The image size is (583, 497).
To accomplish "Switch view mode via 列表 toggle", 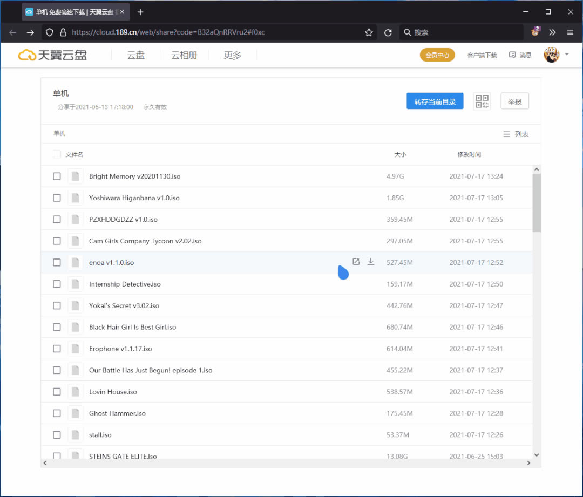I will pyautogui.click(x=516, y=134).
